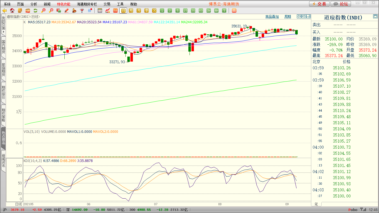379x213 pixels.
Task: Go to the home page icon
Action: coord(12,11)
